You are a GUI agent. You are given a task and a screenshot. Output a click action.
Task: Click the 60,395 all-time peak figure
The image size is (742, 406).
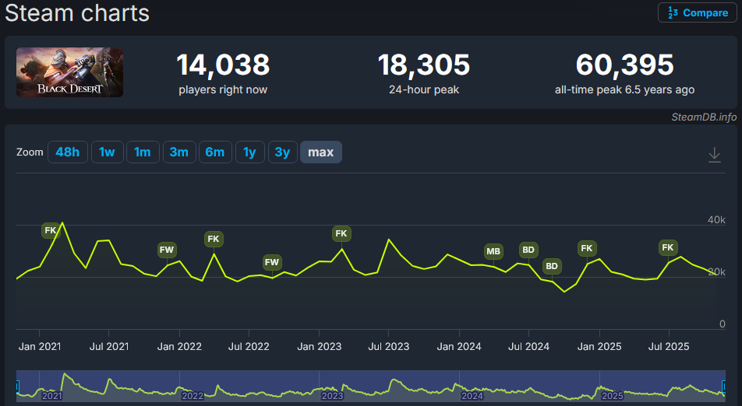point(624,65)
